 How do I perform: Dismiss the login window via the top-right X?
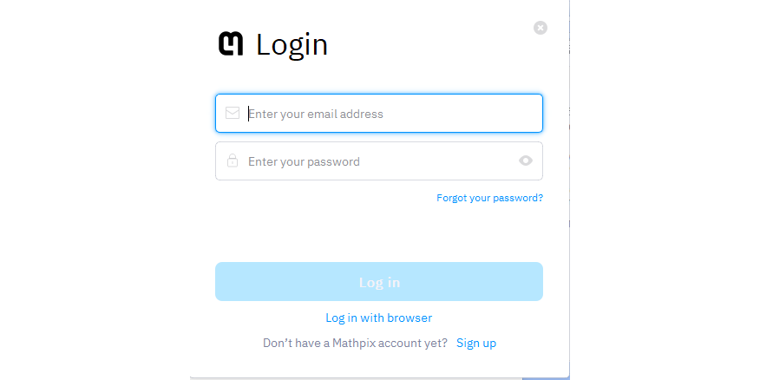point(541,28)
